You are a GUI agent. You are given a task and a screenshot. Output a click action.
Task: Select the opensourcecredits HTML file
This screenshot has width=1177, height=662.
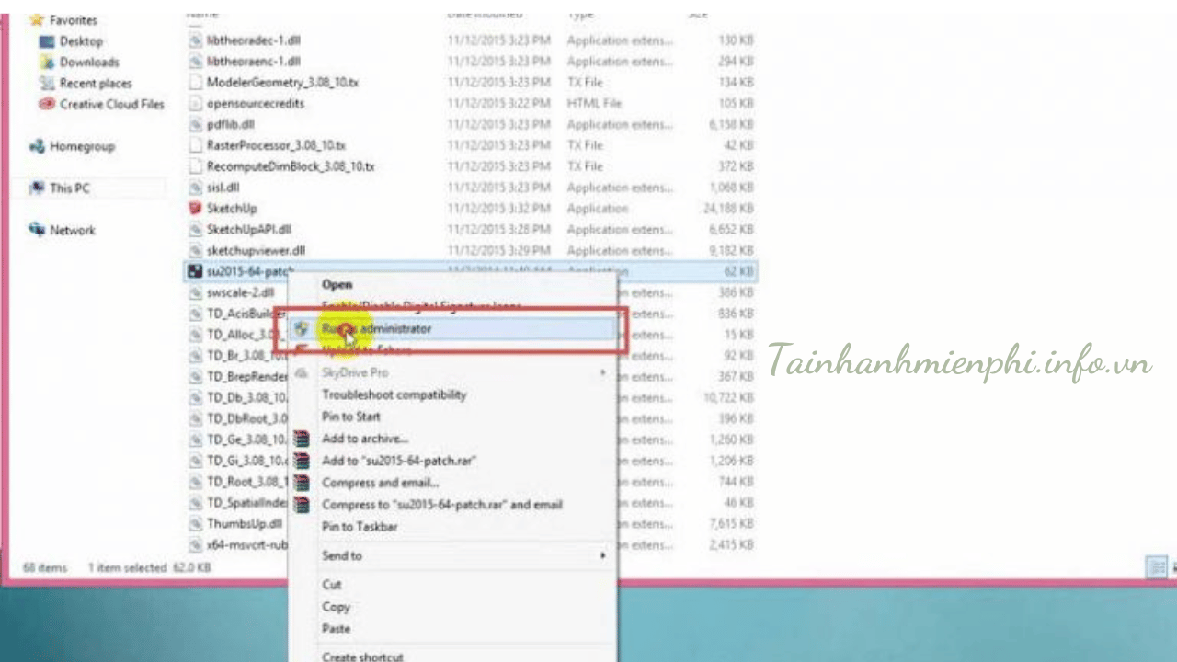click(x=256, y=104)
